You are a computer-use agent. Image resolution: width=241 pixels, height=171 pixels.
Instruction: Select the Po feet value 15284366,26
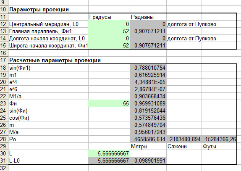tap(219, 139)
